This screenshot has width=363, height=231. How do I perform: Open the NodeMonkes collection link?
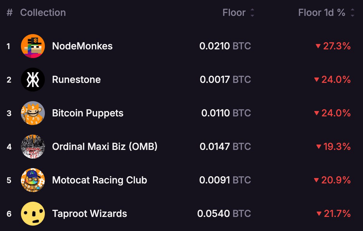coord(82,46)
